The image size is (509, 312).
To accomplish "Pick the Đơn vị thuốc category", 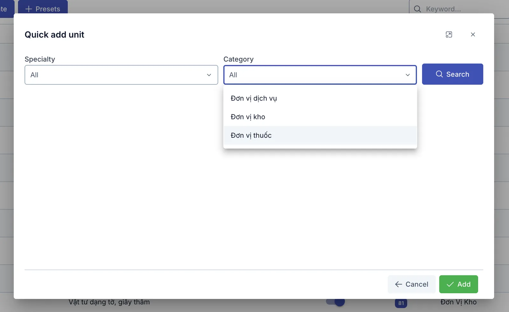I will coord(320,135).
